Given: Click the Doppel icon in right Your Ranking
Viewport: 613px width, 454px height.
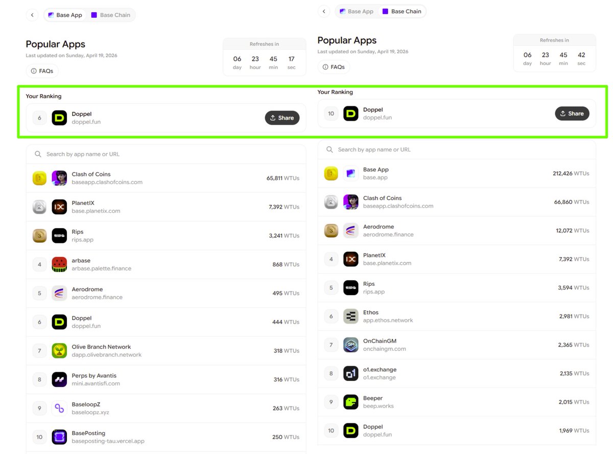Looking at the screenshot, I should click(x=351, y=113).
